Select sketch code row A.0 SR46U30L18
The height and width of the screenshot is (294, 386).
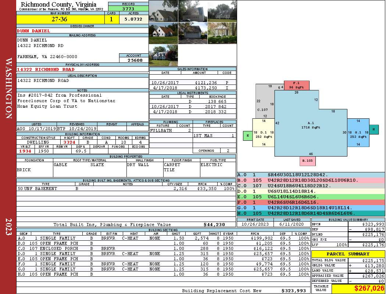(x=311, y=175)
